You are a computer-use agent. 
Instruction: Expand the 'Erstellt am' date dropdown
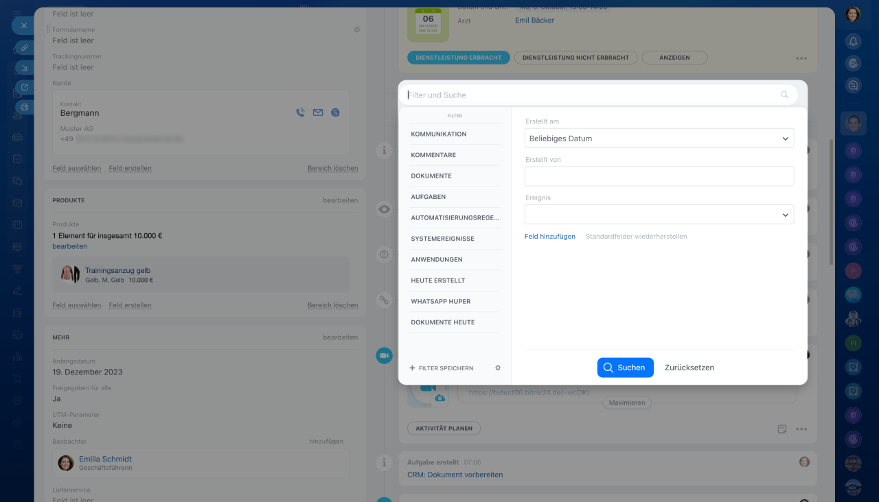click(659, 139)
